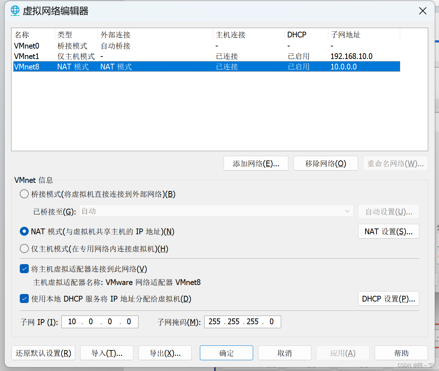Select the 仅主机模式 radio button

click(24, 249)
